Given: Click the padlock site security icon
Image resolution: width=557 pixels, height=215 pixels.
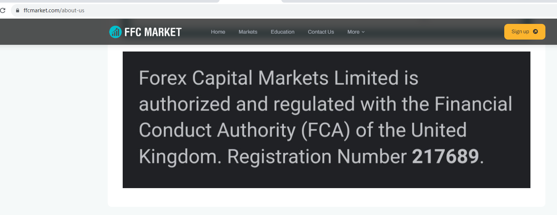Looking at the screenshot, I should [17, 10].
